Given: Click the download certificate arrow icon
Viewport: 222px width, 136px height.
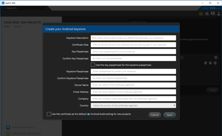Looking at the screenshot, I should click(x=210, y=63).
